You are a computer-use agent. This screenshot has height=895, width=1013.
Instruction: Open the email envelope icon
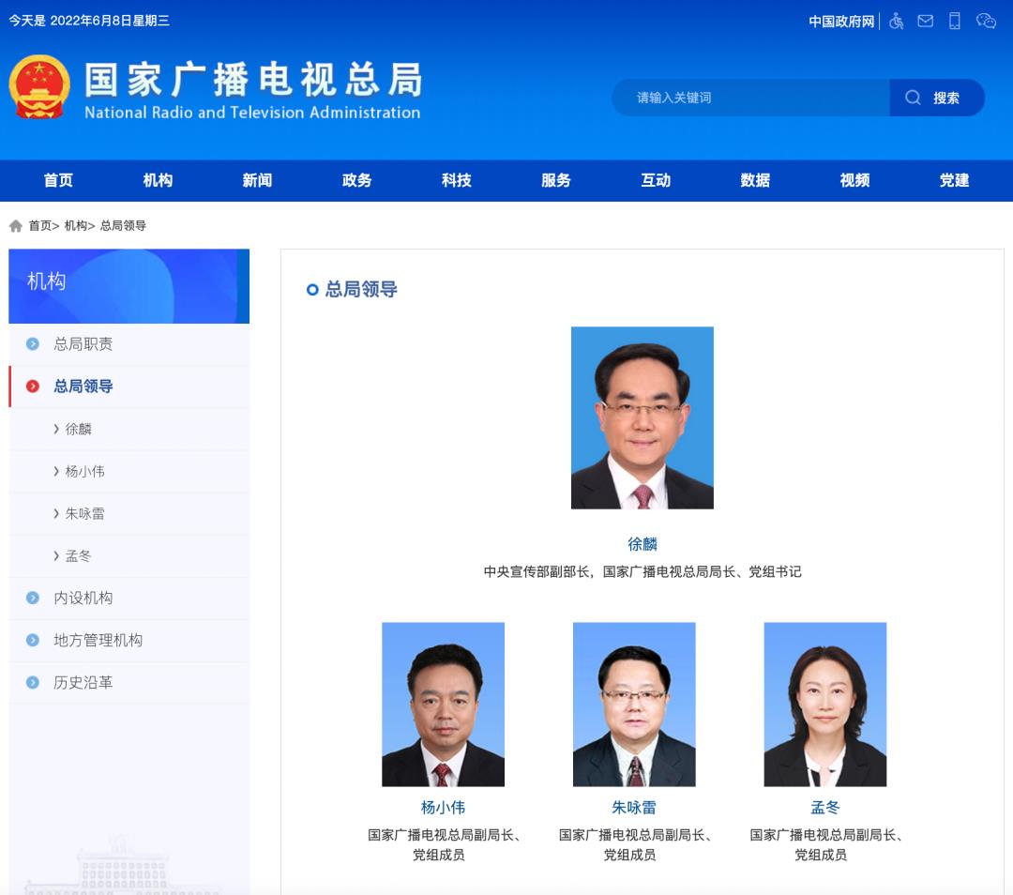click(925, 21)
